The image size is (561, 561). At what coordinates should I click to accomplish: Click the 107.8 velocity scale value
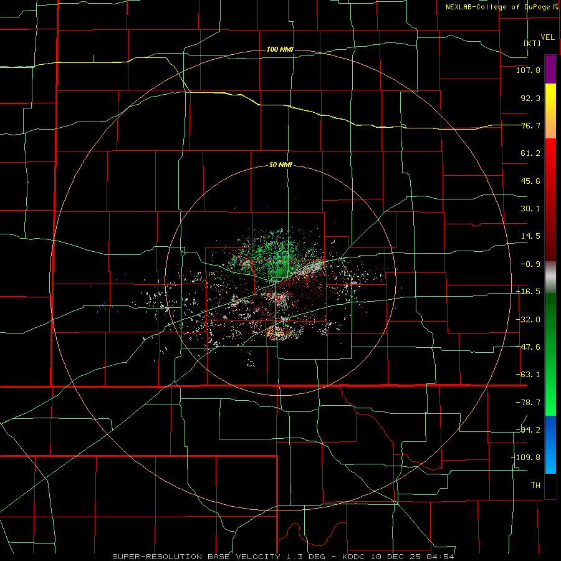point(528,70)
